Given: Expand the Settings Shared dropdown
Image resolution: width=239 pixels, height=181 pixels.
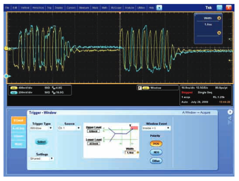Looking at the screenshot, I should [52, 158].
